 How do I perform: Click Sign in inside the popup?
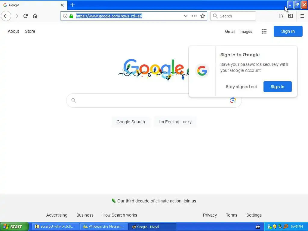tap(277, 87)
